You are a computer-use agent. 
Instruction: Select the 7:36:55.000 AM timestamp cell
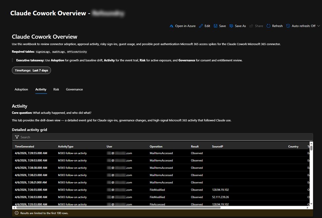(31, 190)
